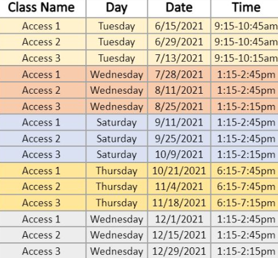Click the 12/15/2021 date cell
Image resolution: width=278 pixels, height=258 pixels.
click(179, 235)
